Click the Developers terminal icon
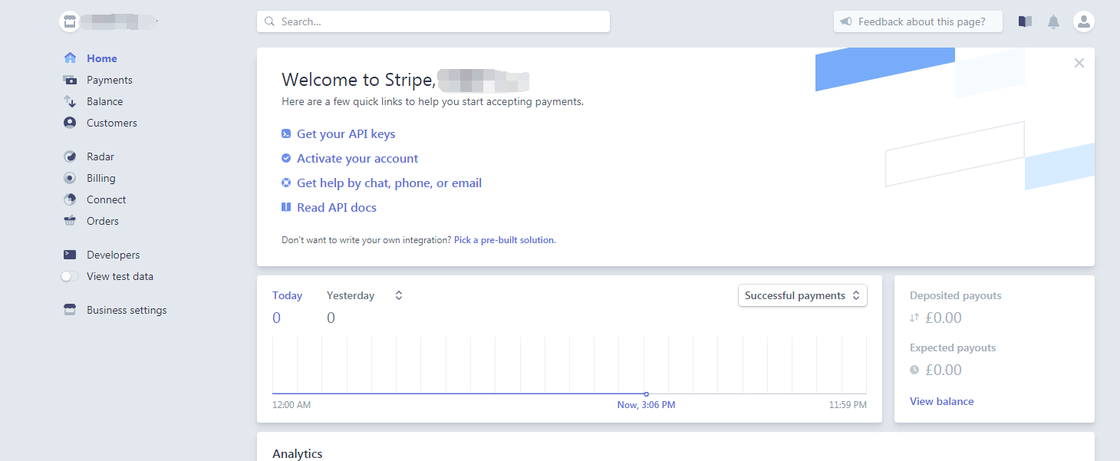This screenshot has height=461, width=1120. tap(70, 255)
